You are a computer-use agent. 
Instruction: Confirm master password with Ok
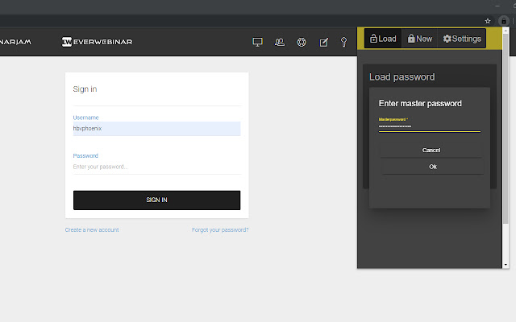click(x=433, y=167)
